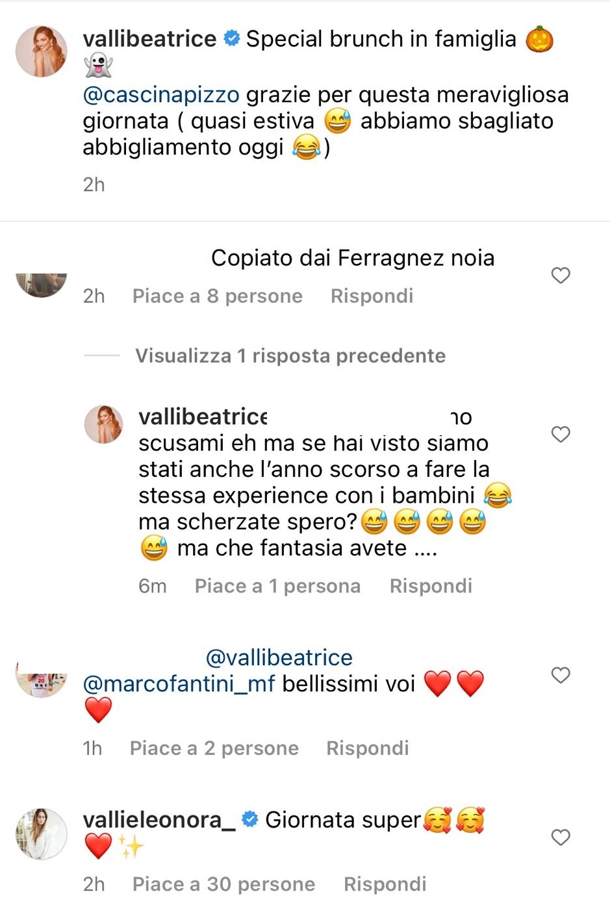Tap the verified badge beside vallieleonora_
The height and width of the screenshot is (905, 610).
[250, 820]
